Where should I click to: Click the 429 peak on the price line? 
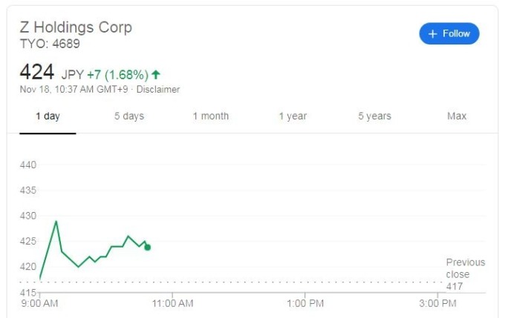click(x=56, y=221)
